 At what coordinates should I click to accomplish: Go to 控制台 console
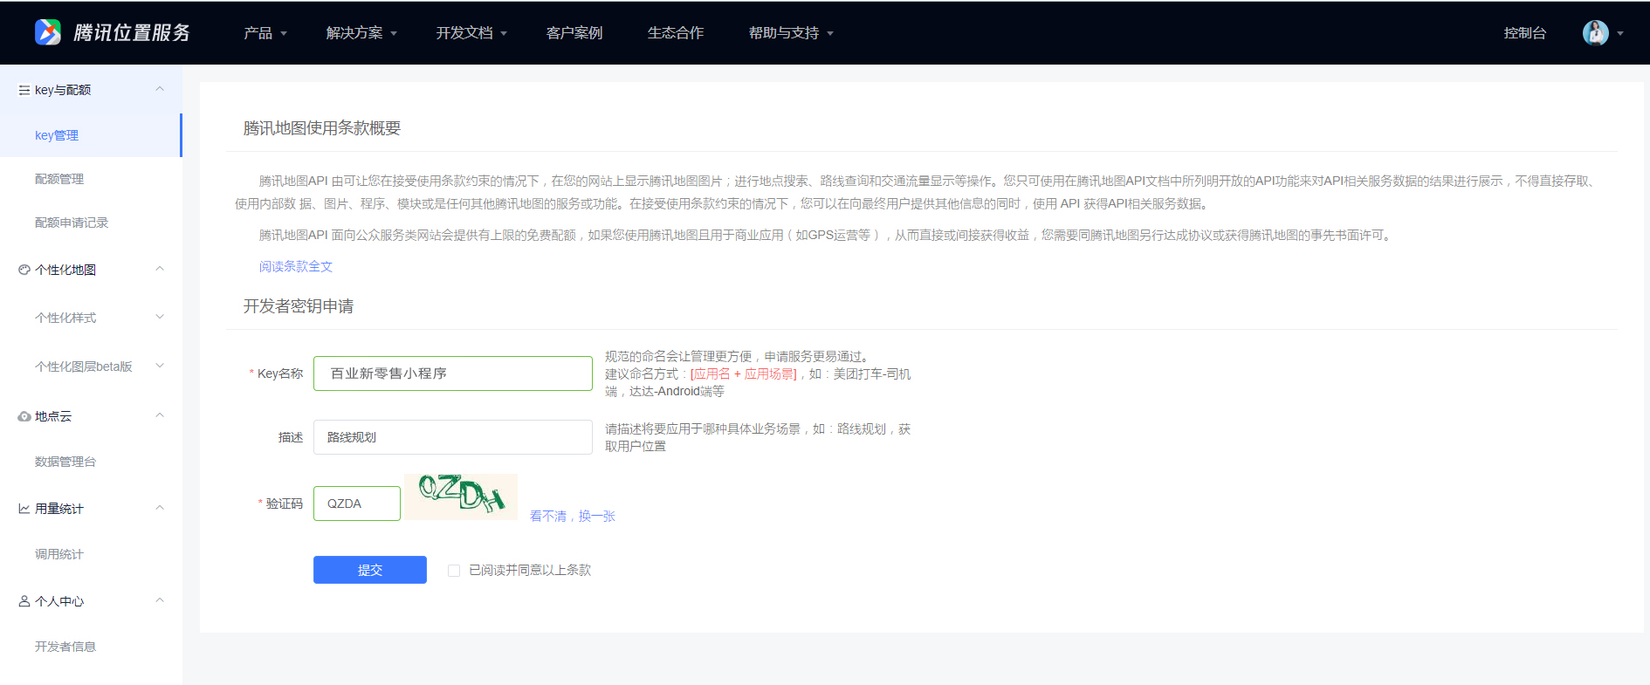(1525, 33)
